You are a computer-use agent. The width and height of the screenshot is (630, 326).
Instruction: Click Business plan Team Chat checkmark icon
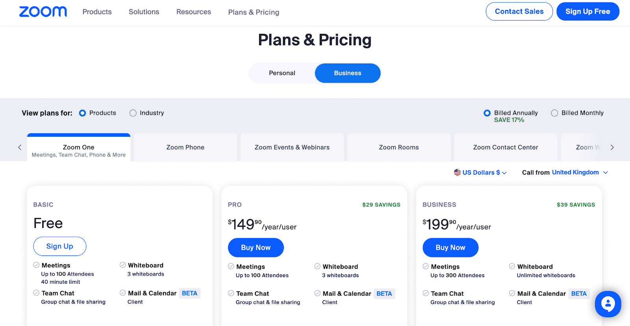(426, 293)
